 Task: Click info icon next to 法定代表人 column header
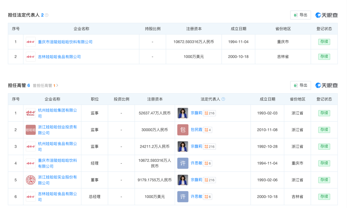click(223, 99)
